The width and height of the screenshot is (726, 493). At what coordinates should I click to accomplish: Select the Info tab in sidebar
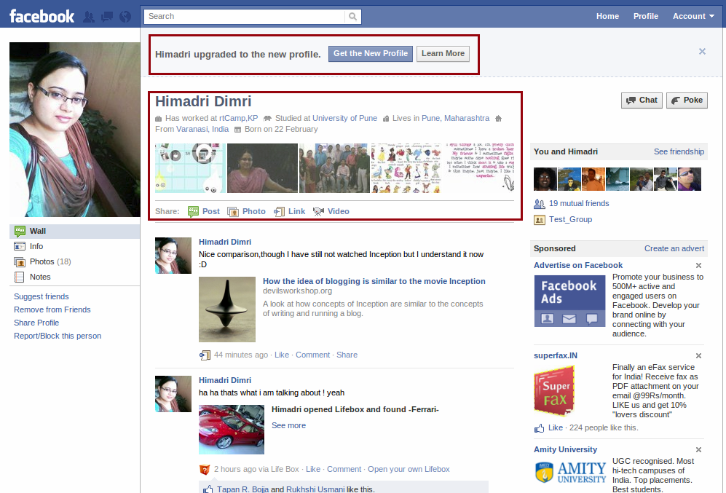[74, 246]
